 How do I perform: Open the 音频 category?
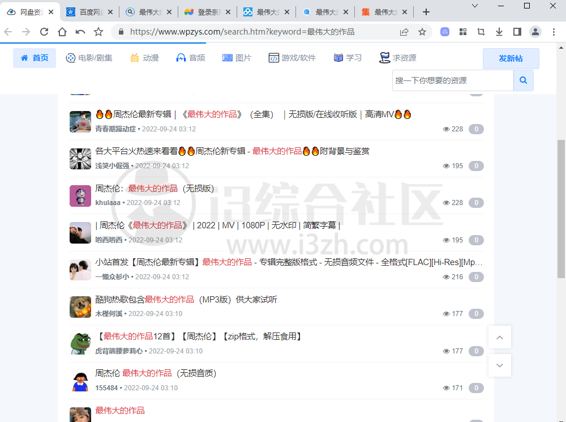[191, 58]
